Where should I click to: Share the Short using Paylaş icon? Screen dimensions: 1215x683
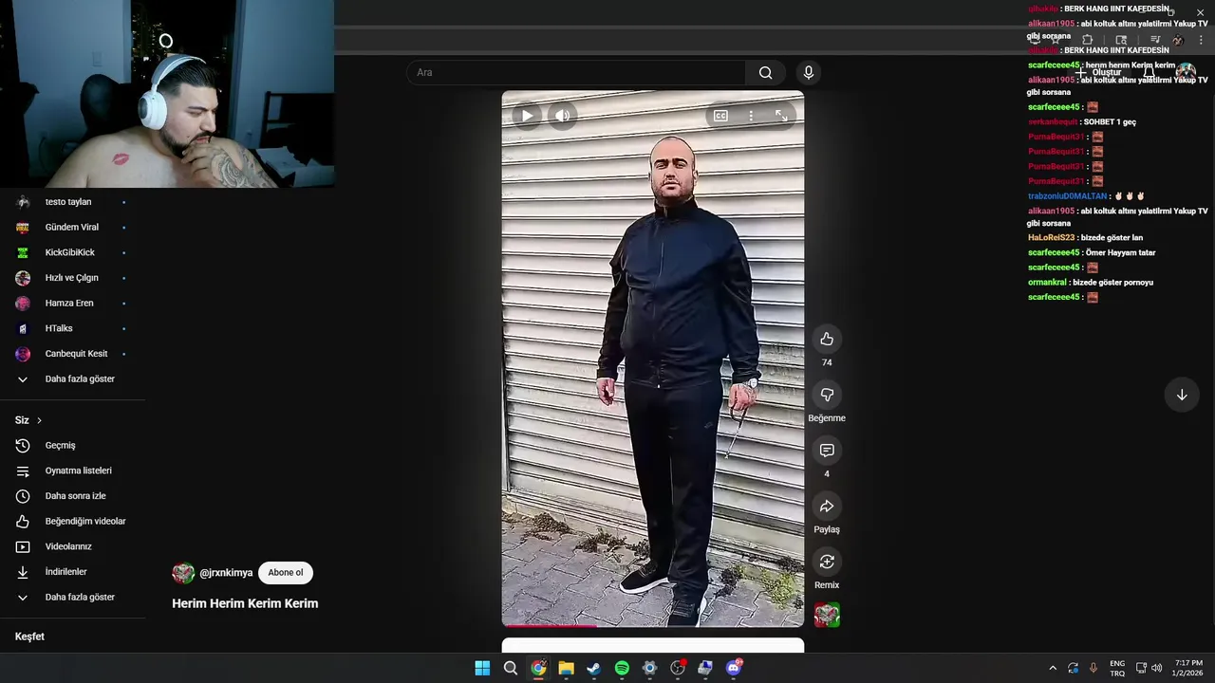click(x=827, y=507)
